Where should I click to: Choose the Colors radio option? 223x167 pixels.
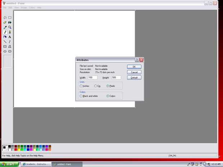tap(108, 96)
